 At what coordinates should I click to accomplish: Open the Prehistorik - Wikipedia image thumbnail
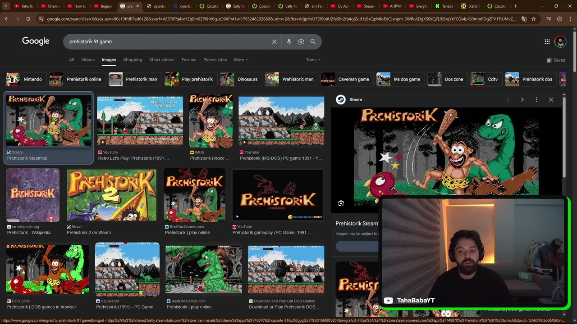coord(33,195)
